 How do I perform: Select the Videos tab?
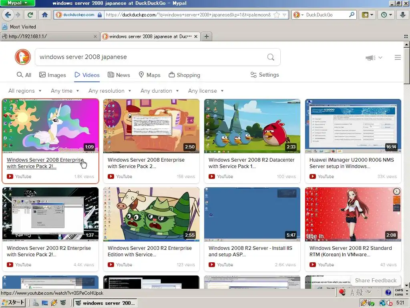(x=87, y=75)
